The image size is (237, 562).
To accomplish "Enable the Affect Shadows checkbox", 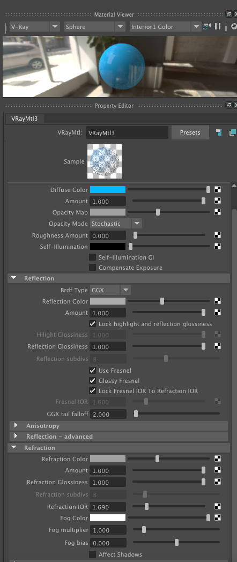I will 93,554.
